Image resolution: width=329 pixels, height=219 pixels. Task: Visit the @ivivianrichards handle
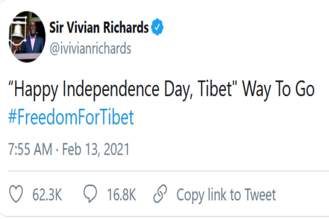coord(90,48)
